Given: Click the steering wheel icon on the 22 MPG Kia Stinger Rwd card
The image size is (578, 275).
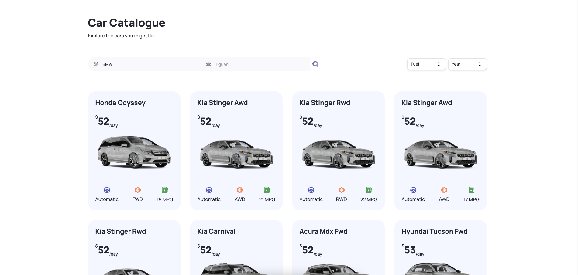Looking at the screenshot, I should click(311, 190).
